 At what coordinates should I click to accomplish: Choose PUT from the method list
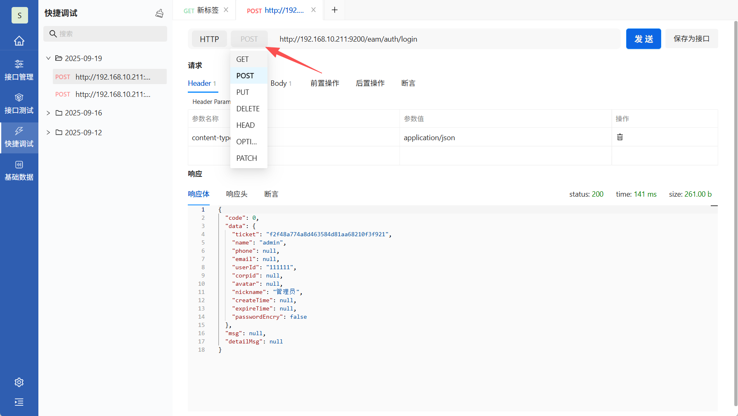(249, 92)
